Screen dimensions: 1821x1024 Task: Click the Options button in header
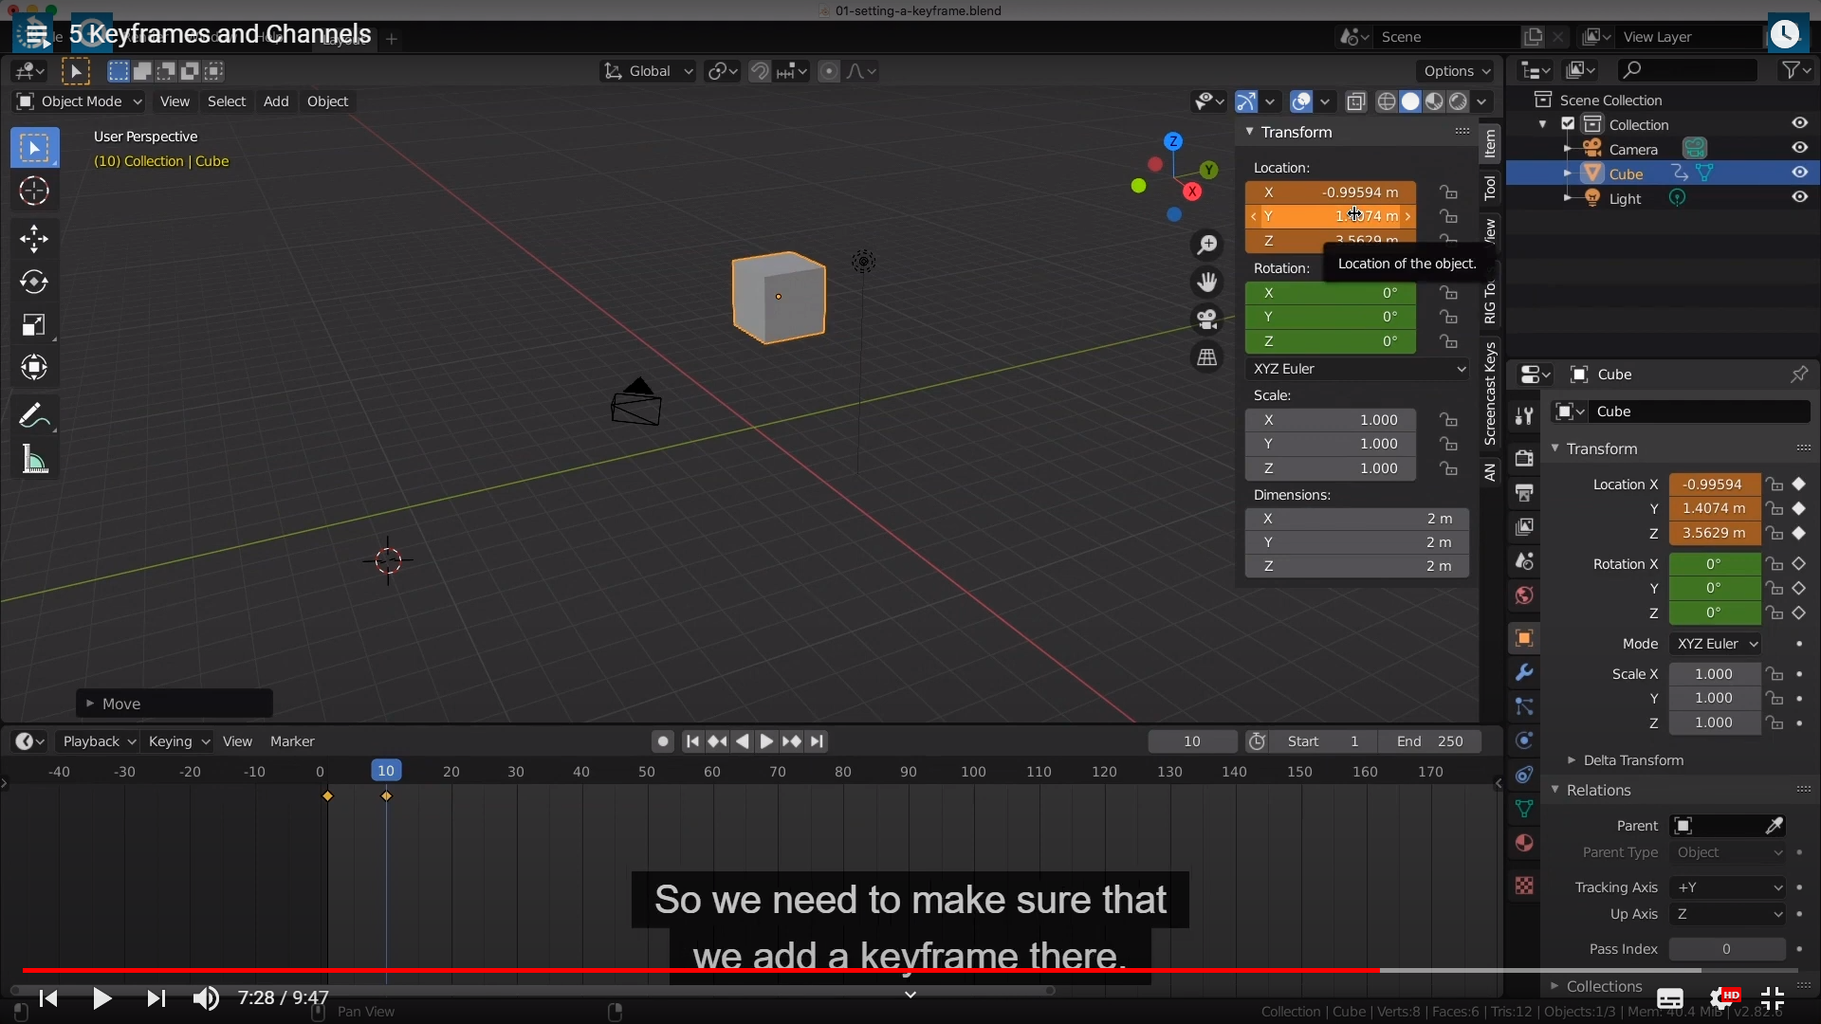click(1456, 71)
